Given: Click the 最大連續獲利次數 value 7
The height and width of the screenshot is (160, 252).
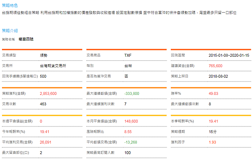Looking at the screenshot, I should click(125, 104).
